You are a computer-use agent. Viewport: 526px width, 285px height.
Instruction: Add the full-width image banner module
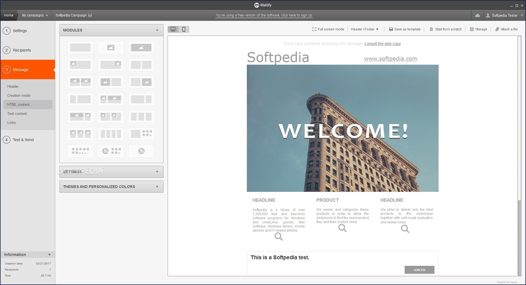pos(141,48)
